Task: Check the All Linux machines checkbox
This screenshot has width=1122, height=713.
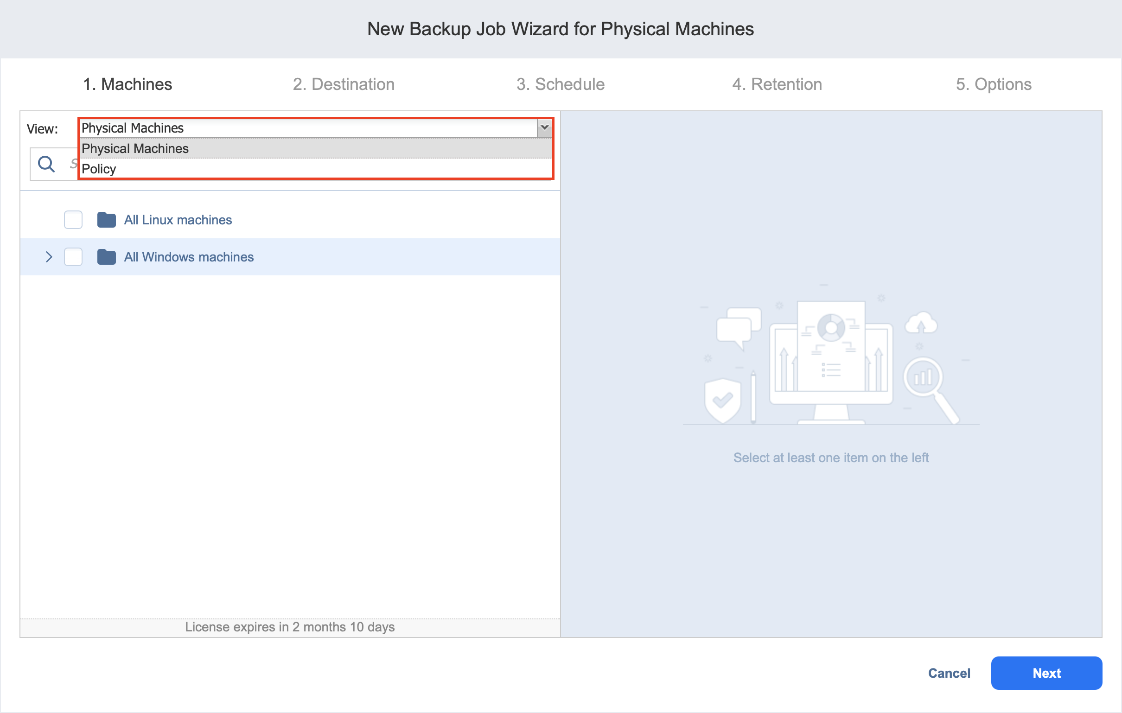Action: coord(73,220)
